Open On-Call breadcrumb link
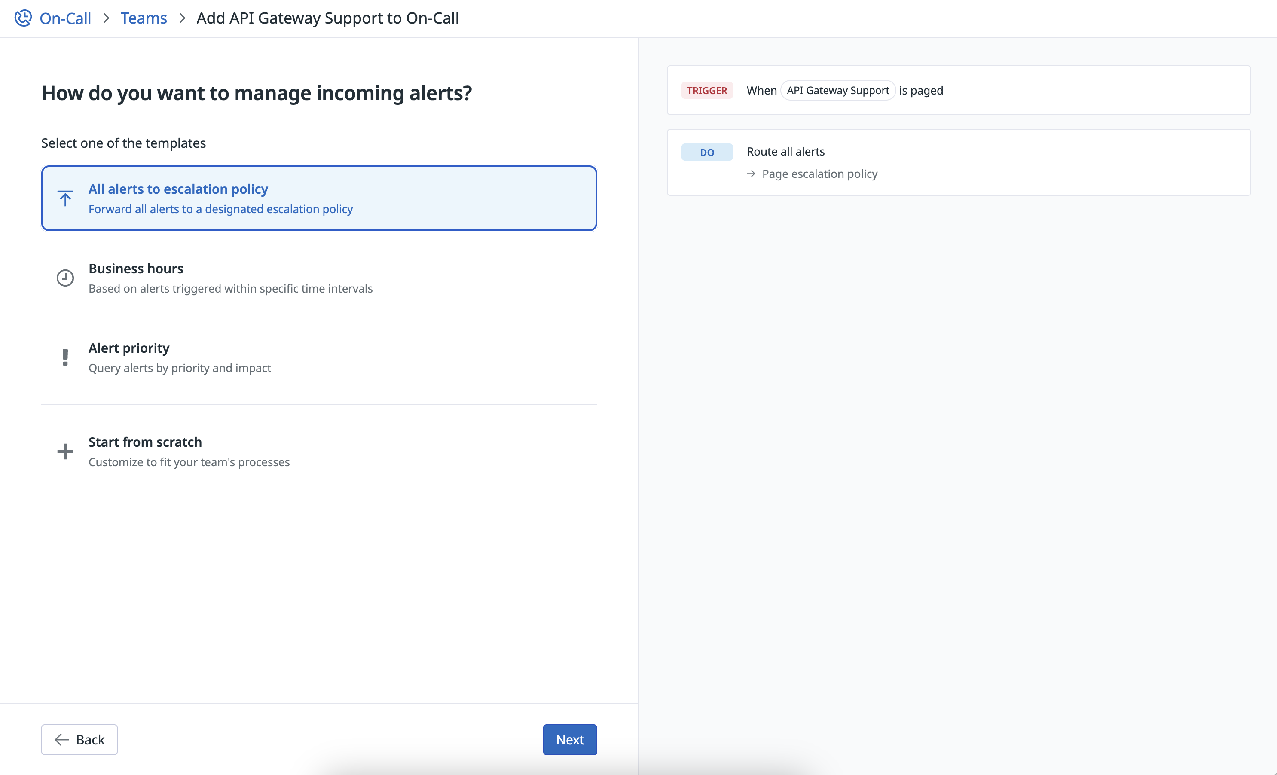 pos(65,18)
